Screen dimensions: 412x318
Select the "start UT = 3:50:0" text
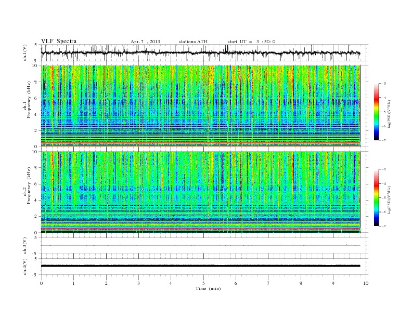(251, 42)
